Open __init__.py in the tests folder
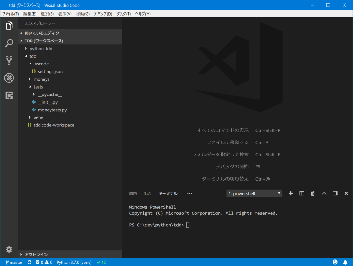The height and width of the screenshot is (266, 353). pyautogui.click(x=70, y=102)
